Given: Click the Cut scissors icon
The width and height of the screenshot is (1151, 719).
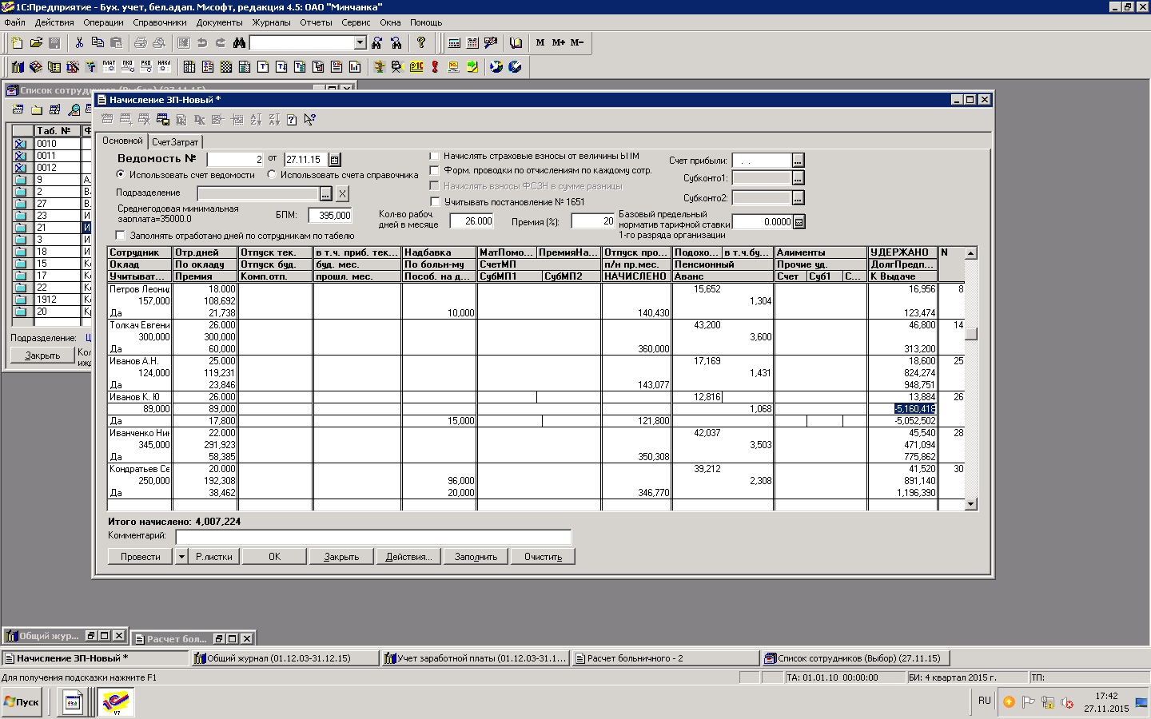Looking at the screenshot, I should tap(79, 42).
